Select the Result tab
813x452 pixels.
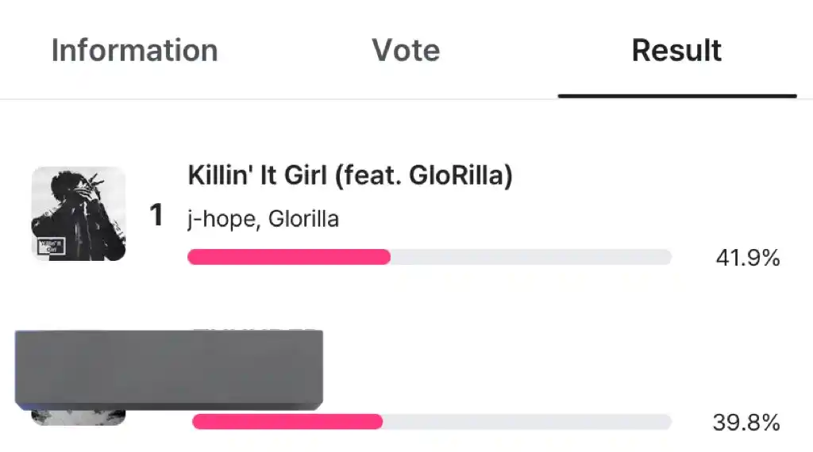pos(676,50)
